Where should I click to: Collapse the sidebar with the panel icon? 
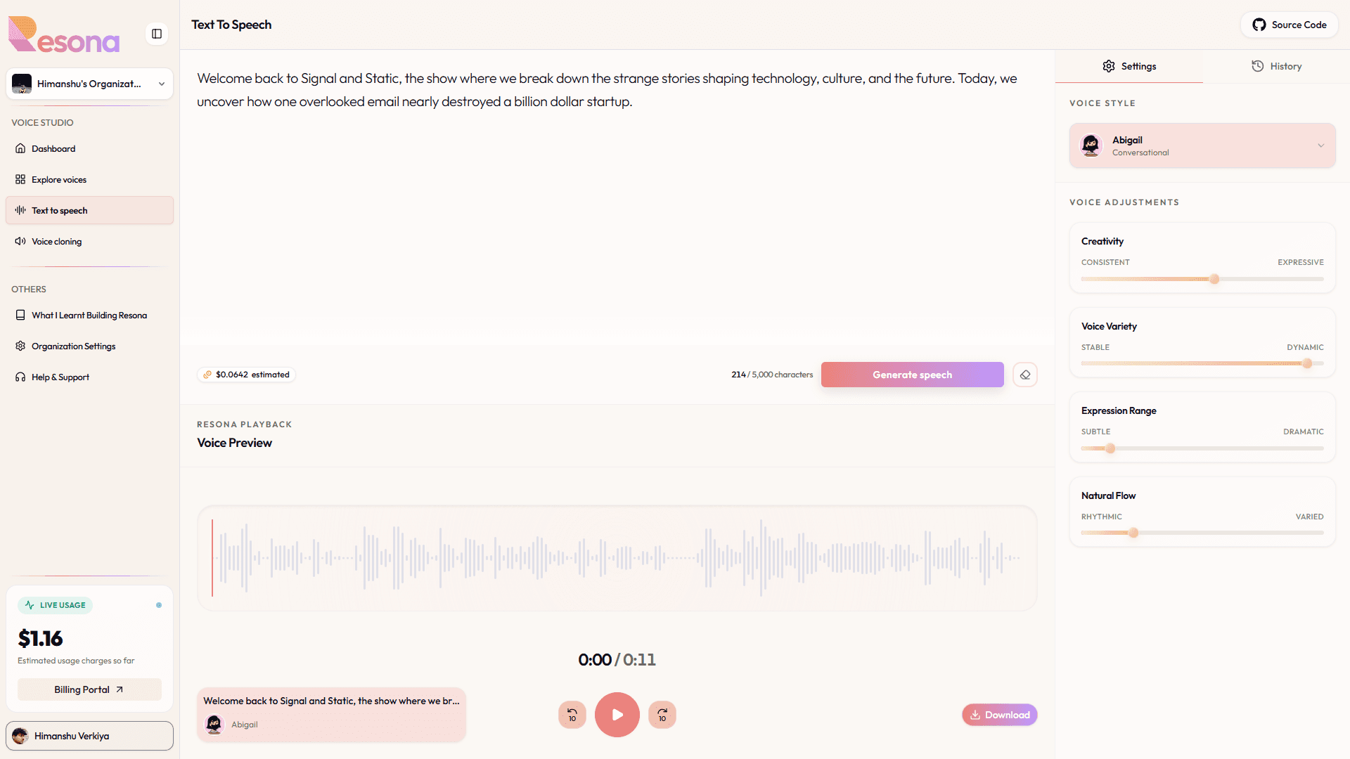click(157, 34)
